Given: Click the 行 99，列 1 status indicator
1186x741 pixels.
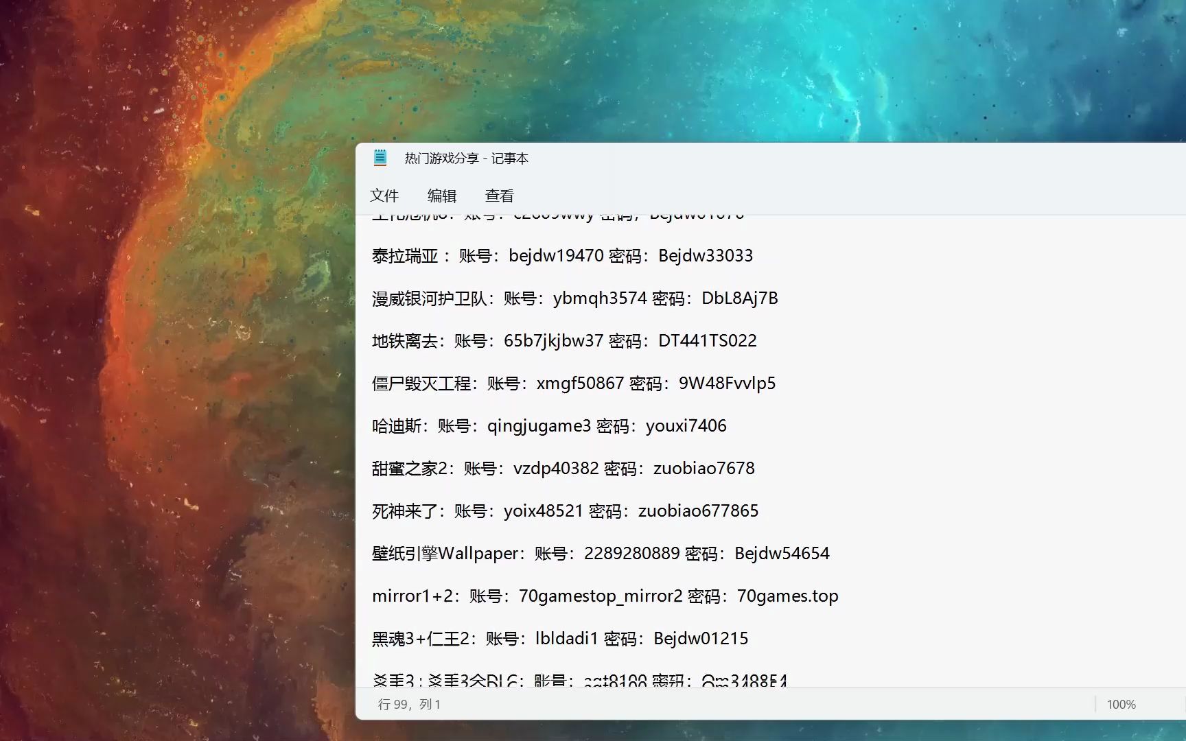Looking at the screenshot, I should click(410, 704).
